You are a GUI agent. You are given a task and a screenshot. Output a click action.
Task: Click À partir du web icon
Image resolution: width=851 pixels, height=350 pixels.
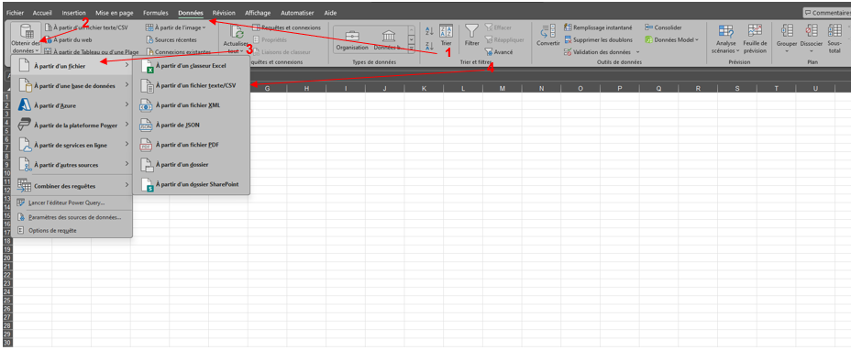coord(48,39)
